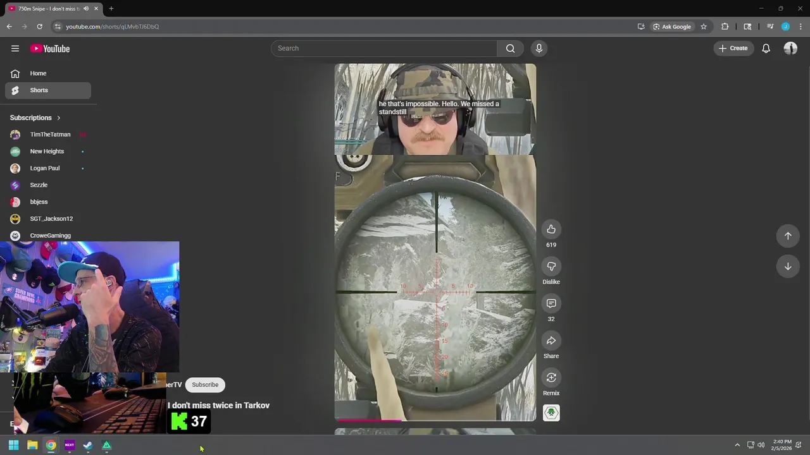Subscribe to the Shorts channel

[x=205, y=385]
